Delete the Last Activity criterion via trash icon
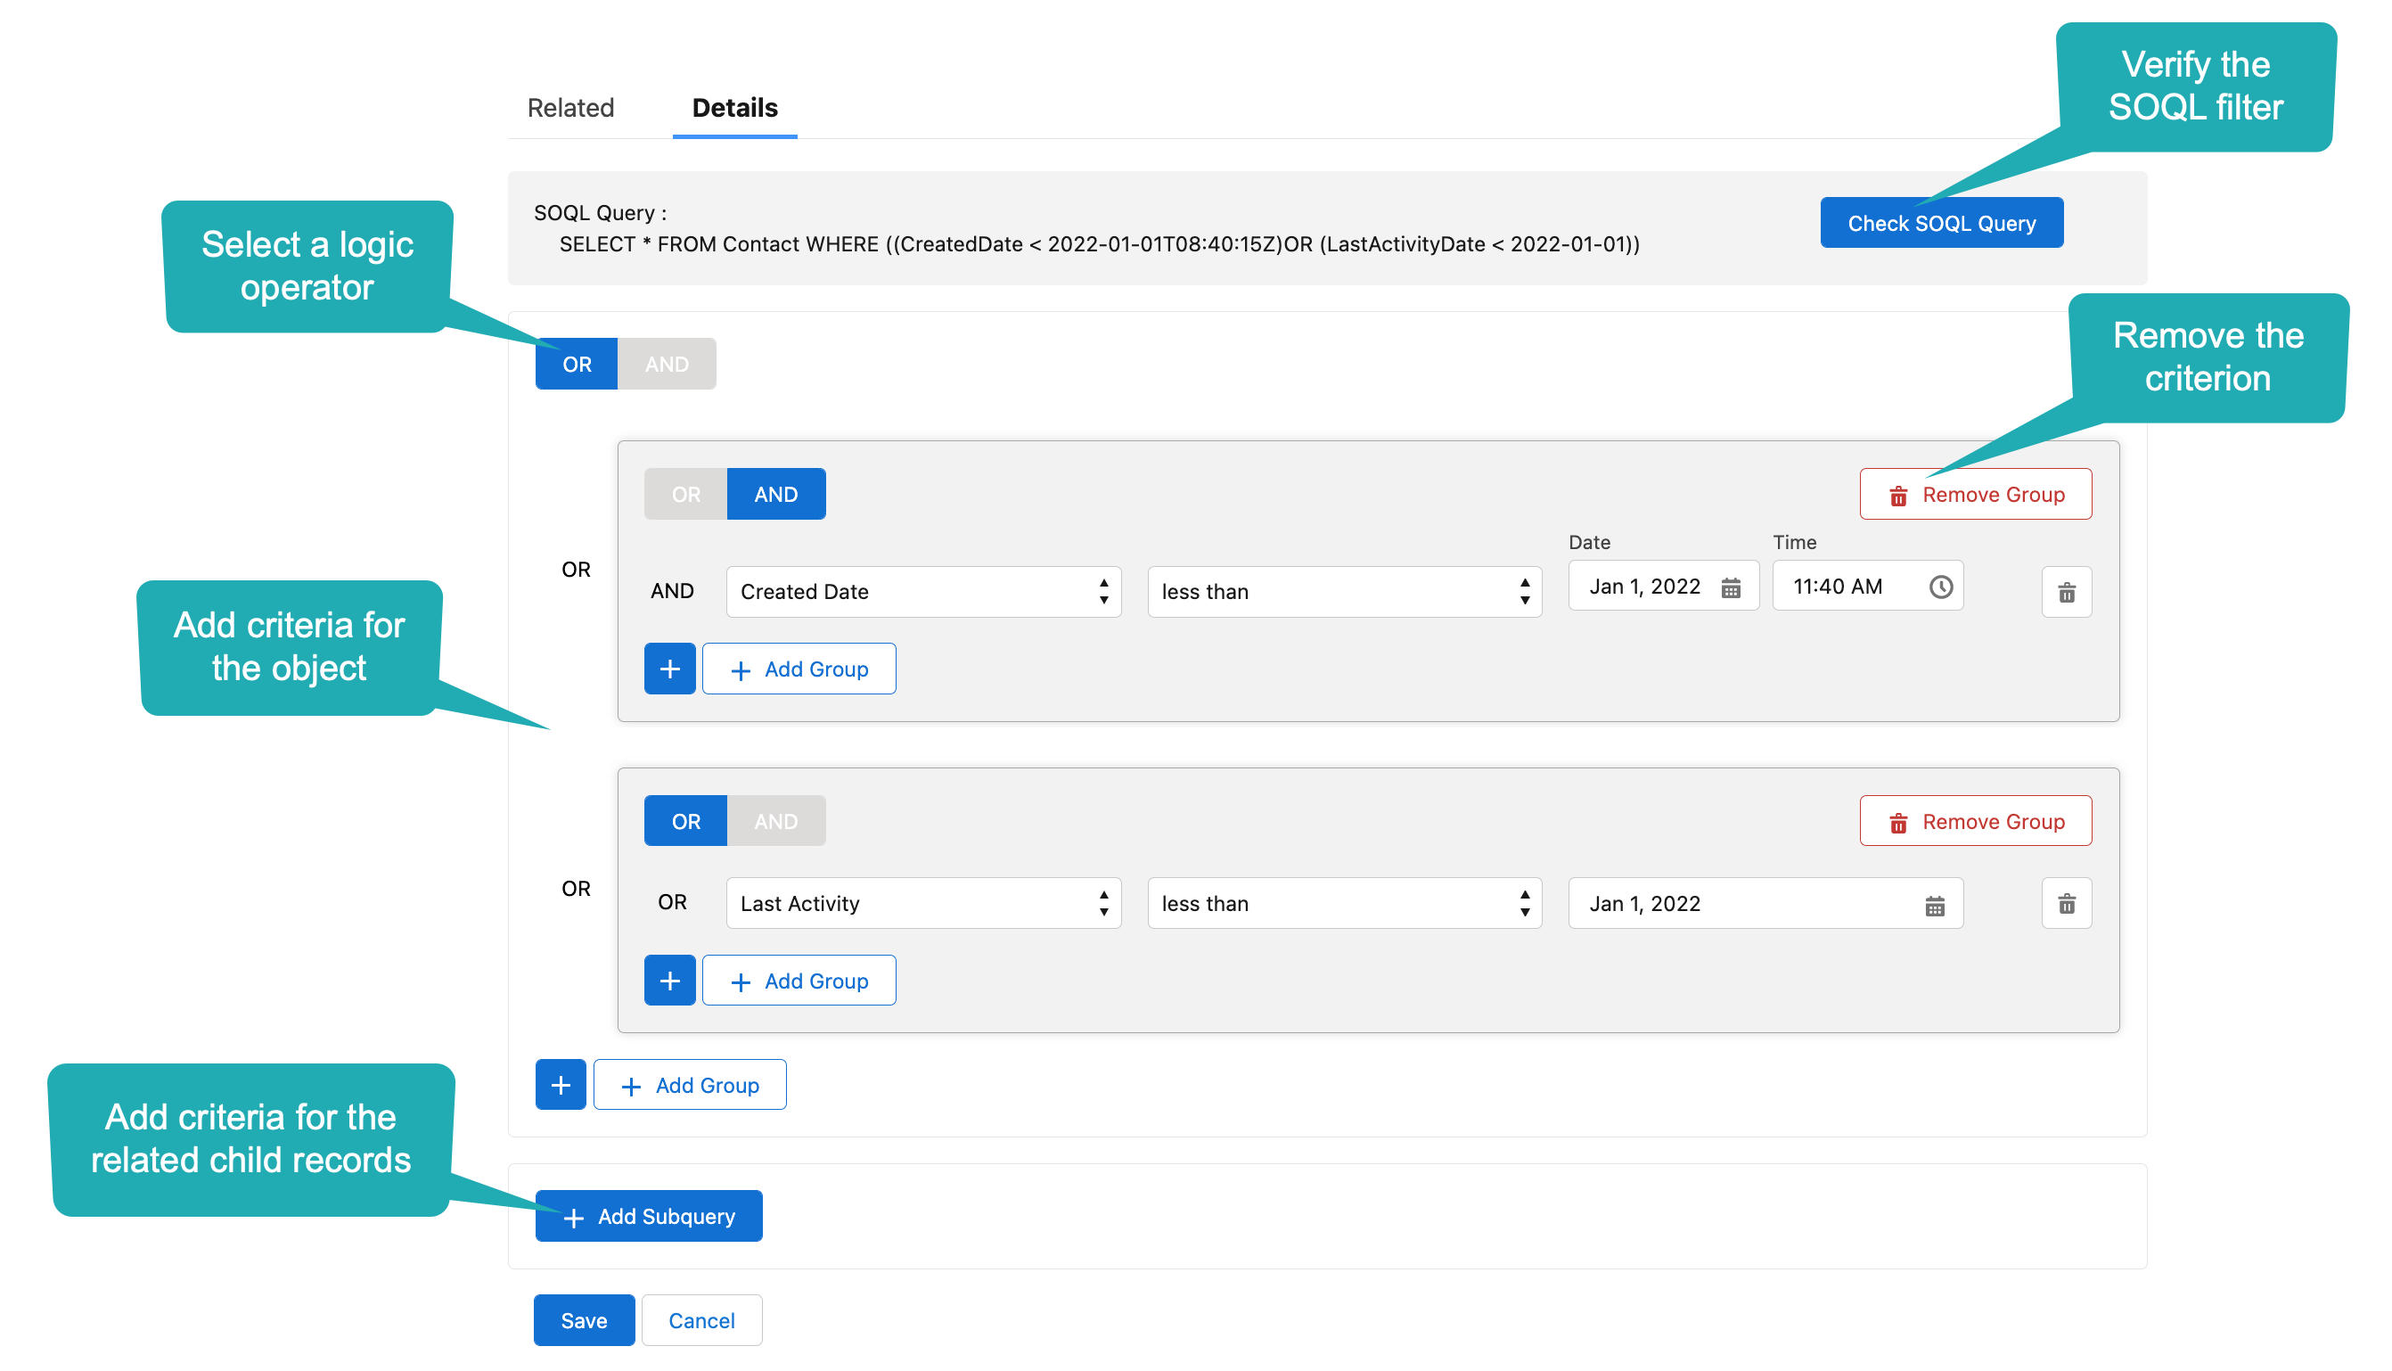2392x1371 pixels. (2068, 904)
